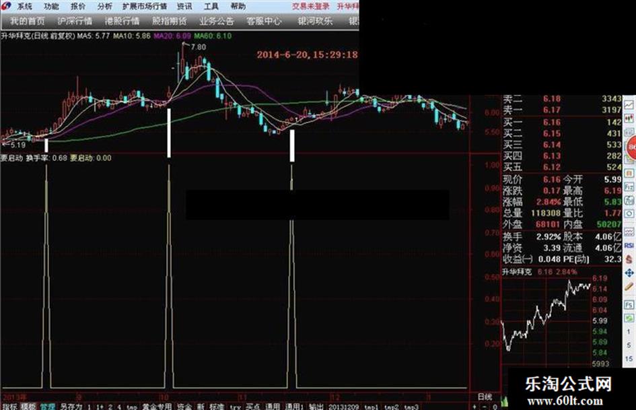
Task: Open the 功能 menu
Action: coord(51,6)
